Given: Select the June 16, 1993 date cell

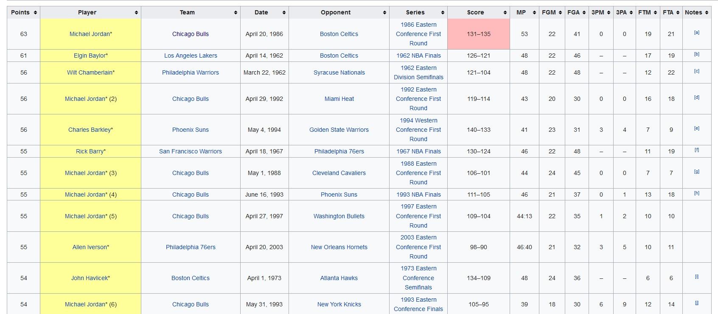Looking at the screenshot, I should click(264, 195).
